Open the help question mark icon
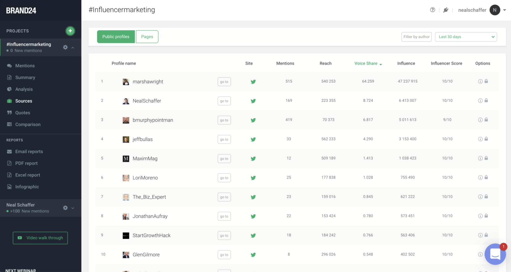Screen dimensions: 511x272 point(432,10)
